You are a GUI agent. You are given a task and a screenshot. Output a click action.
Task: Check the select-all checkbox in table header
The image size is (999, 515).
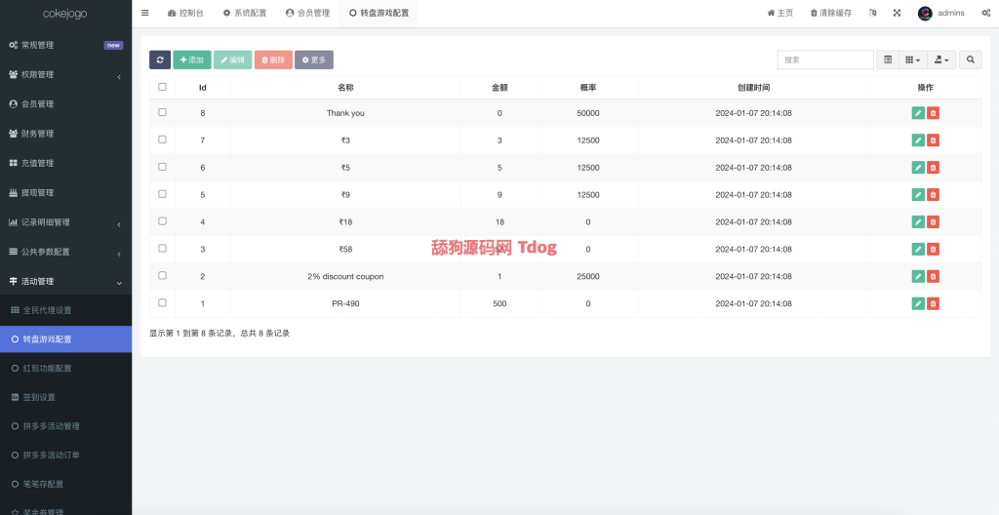pos(162,87)
